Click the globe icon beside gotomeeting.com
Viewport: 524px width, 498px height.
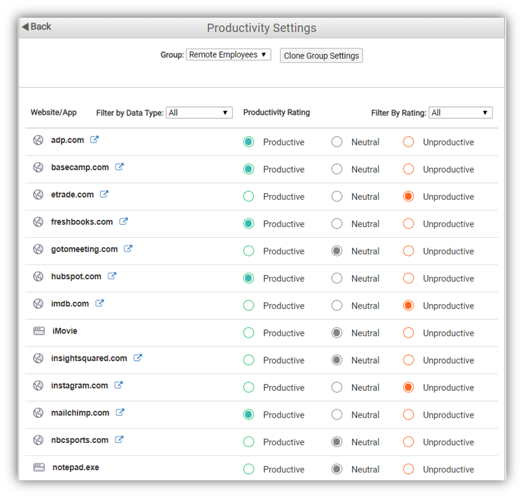38,249
